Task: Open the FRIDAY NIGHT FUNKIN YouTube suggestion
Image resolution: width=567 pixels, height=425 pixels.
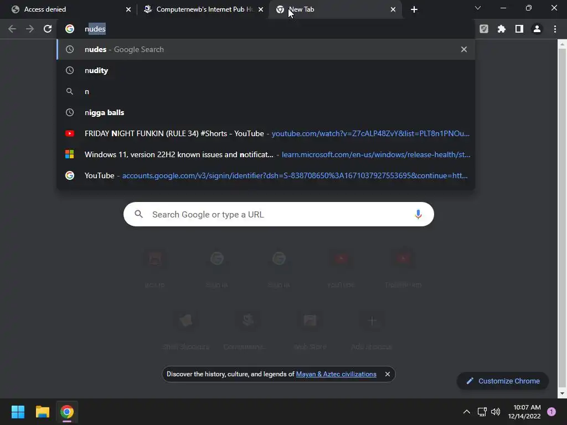Action: pyautogui.click(x=266, y=133)
